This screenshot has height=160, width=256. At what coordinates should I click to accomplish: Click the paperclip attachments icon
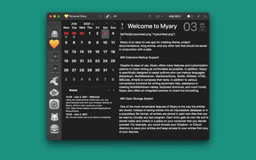click(198, 16)
